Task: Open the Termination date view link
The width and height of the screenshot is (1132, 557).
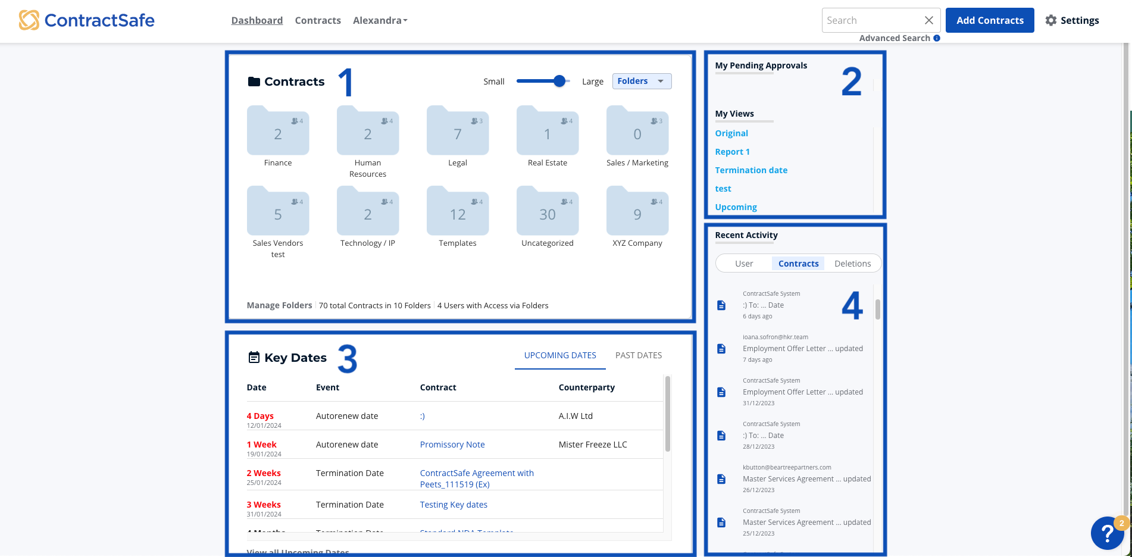Action: pos(751,170)
